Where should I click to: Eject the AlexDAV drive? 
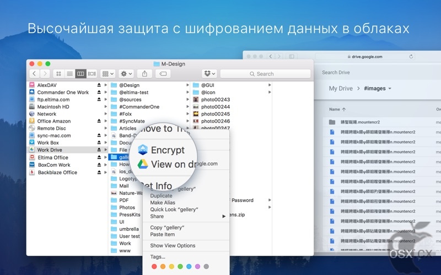(99, 85)
